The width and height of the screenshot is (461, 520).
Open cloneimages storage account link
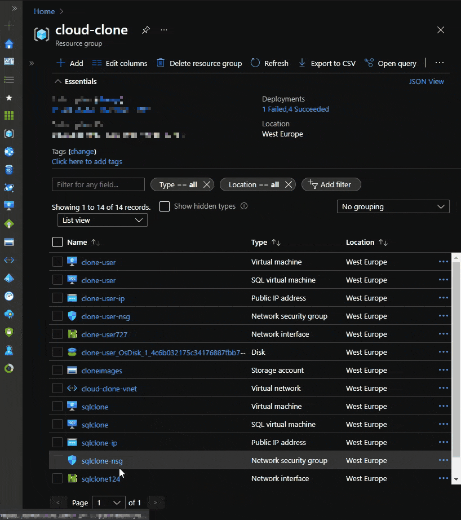(102, 371)
